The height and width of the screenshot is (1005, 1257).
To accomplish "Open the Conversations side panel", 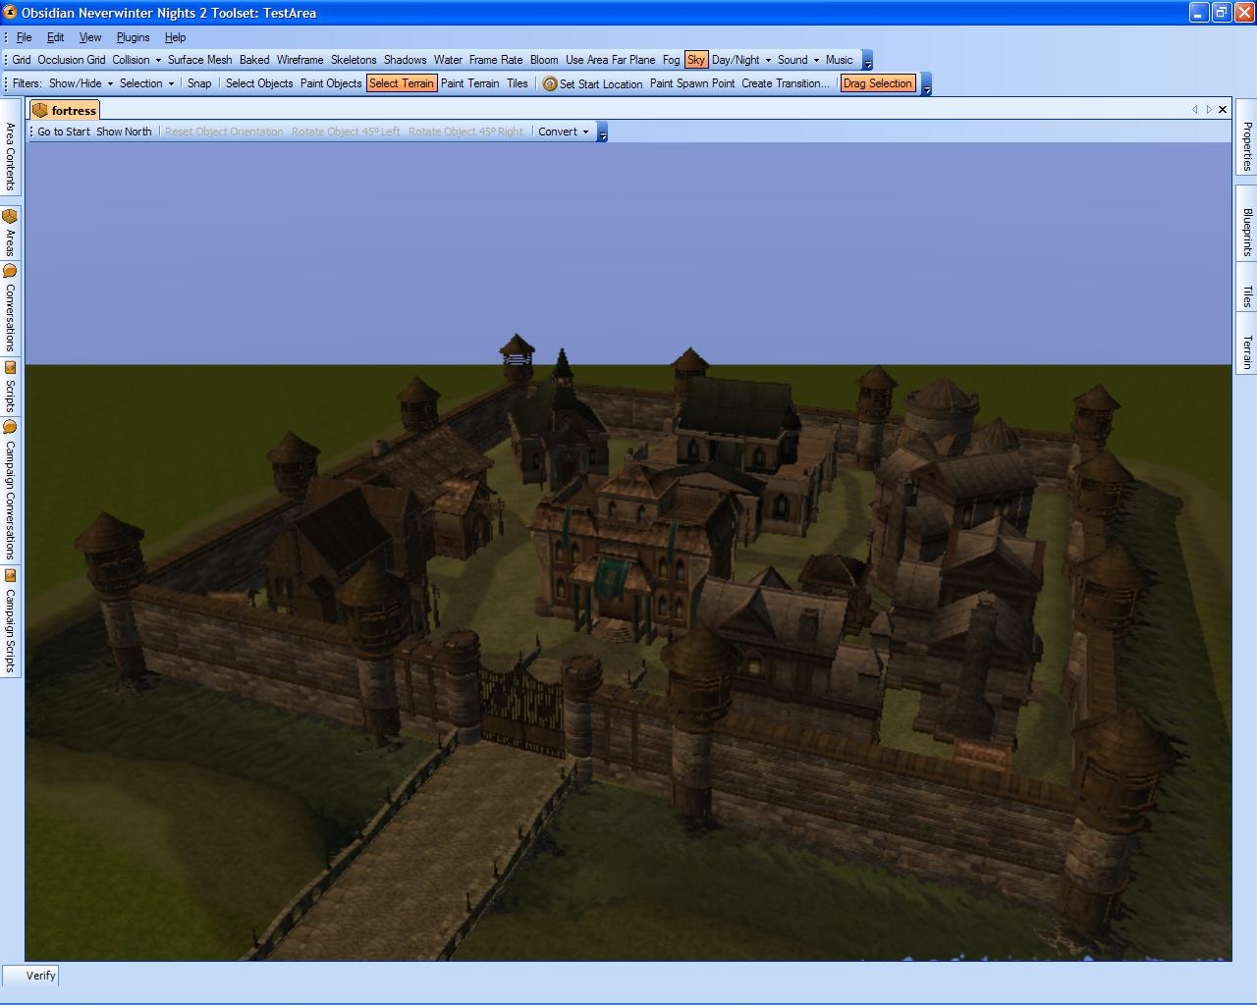I will 10,316.
